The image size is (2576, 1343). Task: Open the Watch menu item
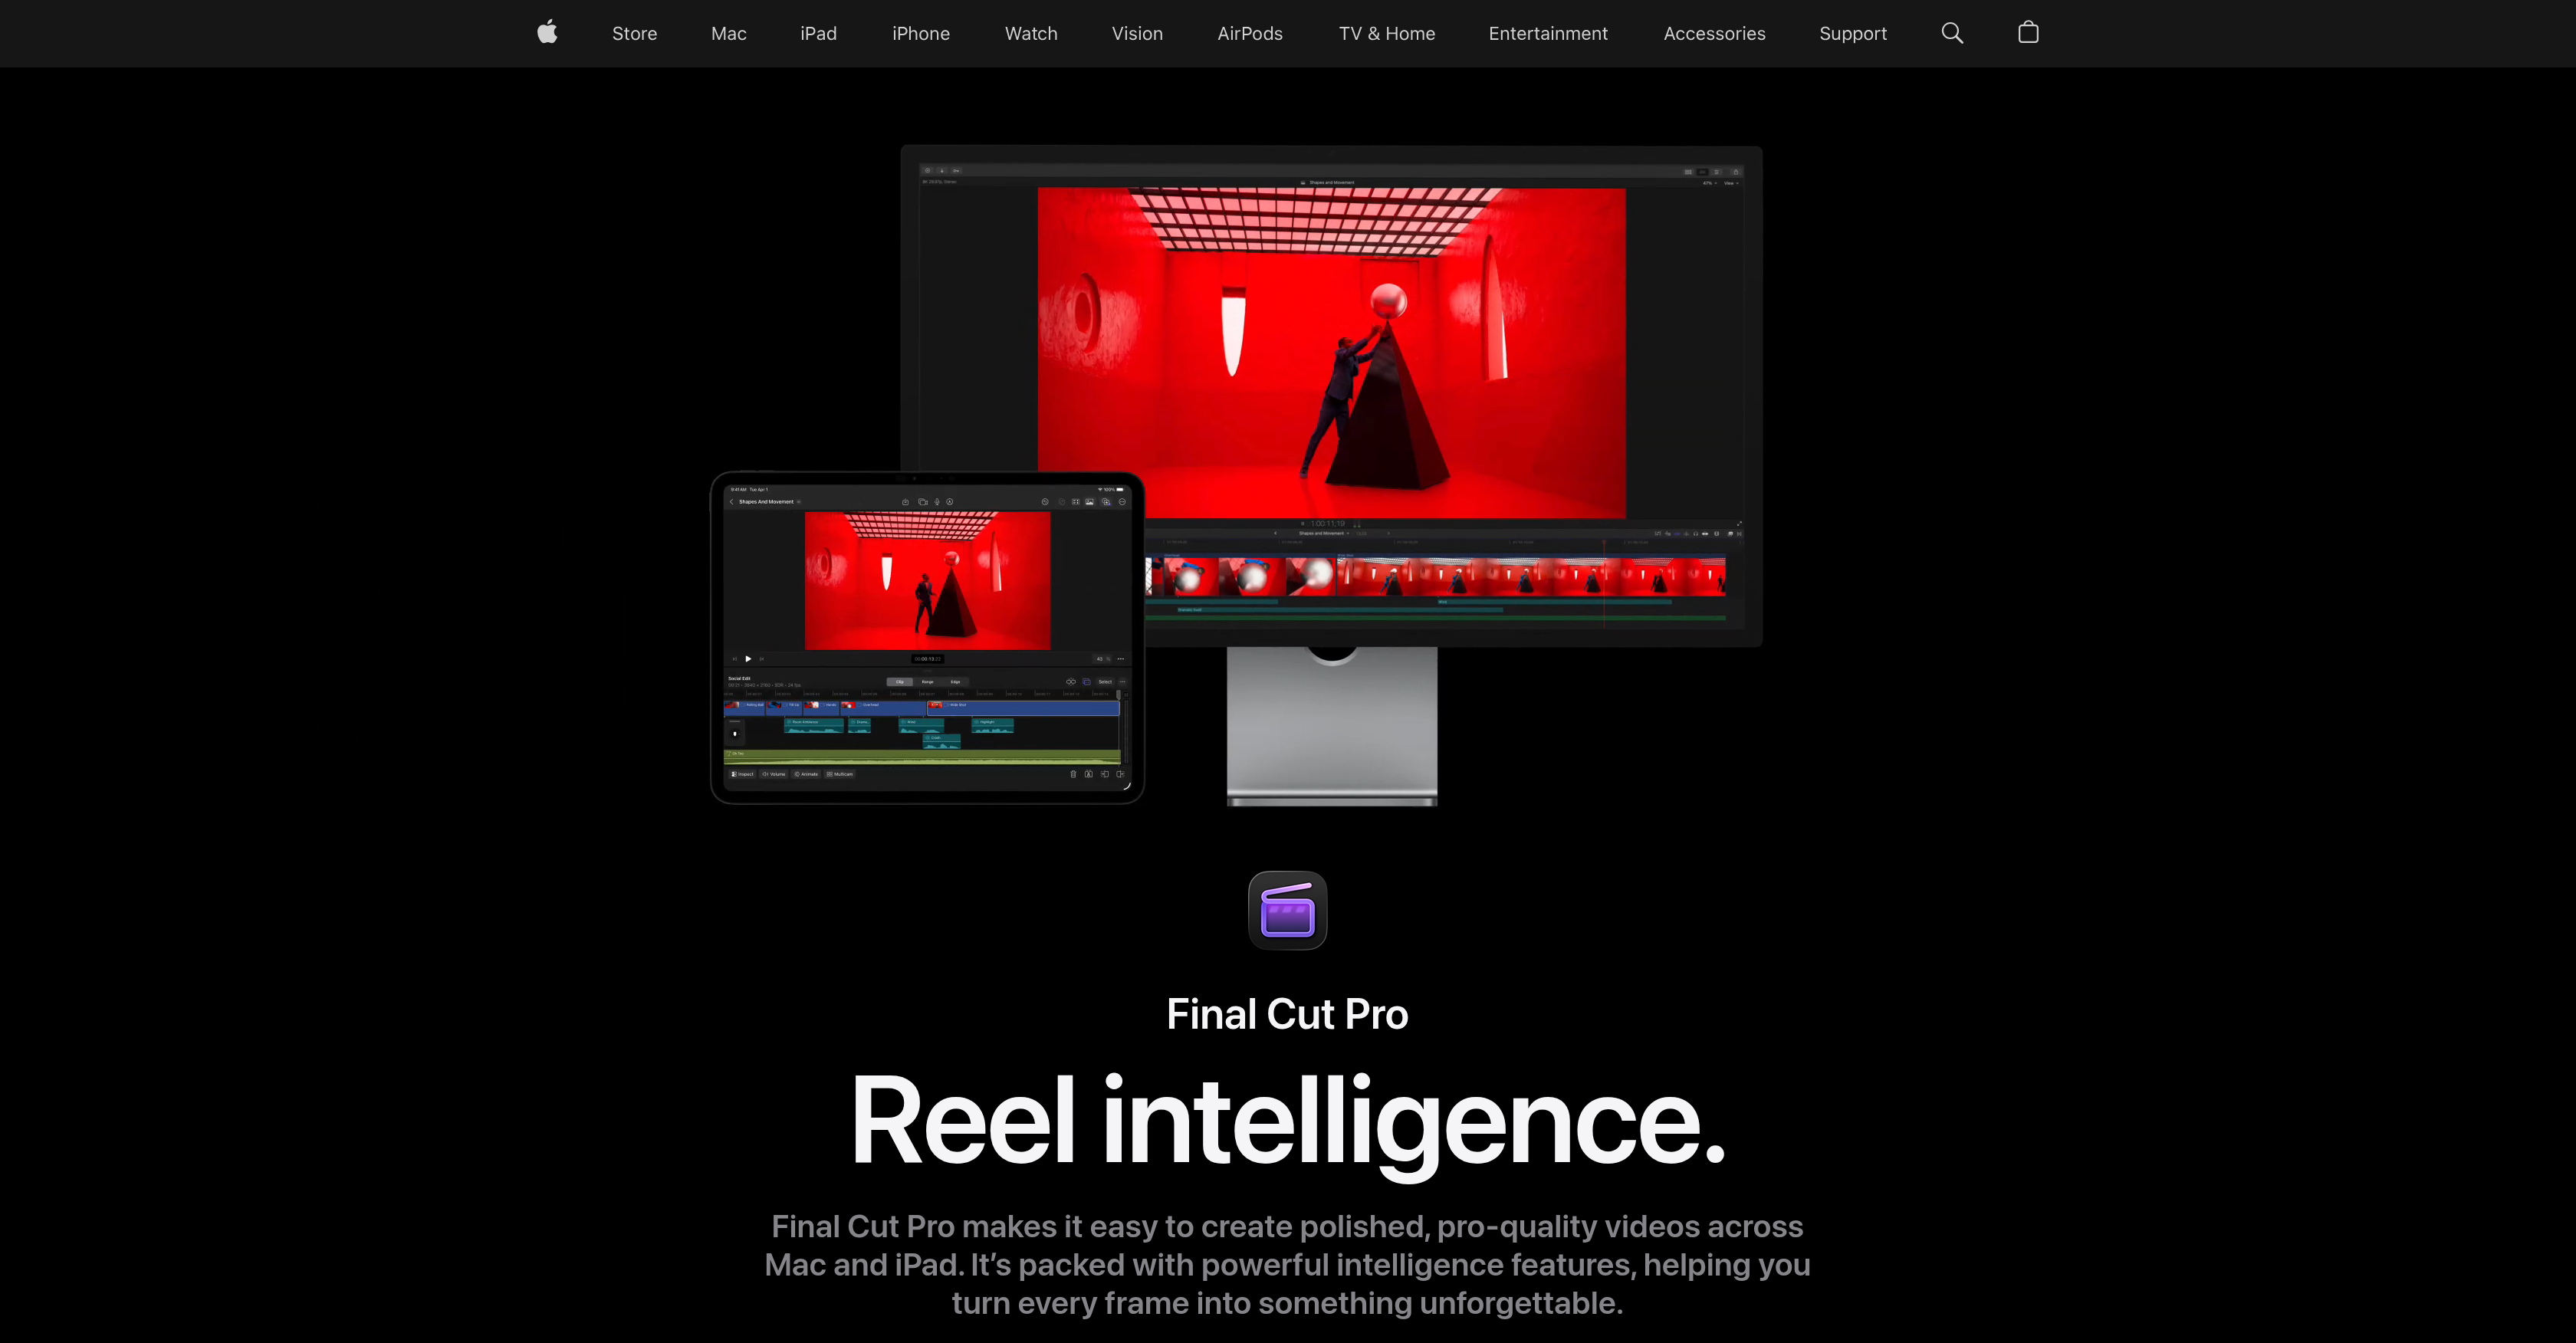pyautogui.click(x=1031, y=33)
